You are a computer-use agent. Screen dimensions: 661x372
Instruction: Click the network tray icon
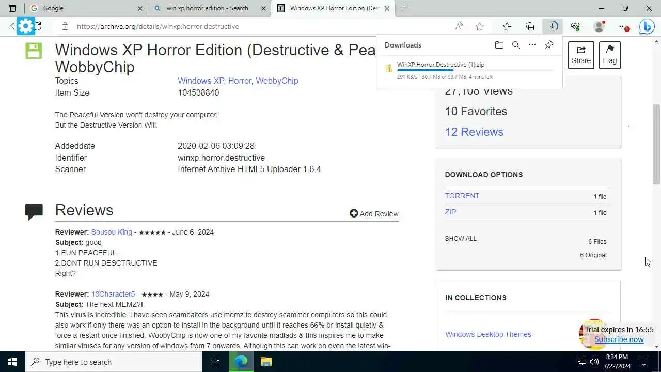point(581,362)
